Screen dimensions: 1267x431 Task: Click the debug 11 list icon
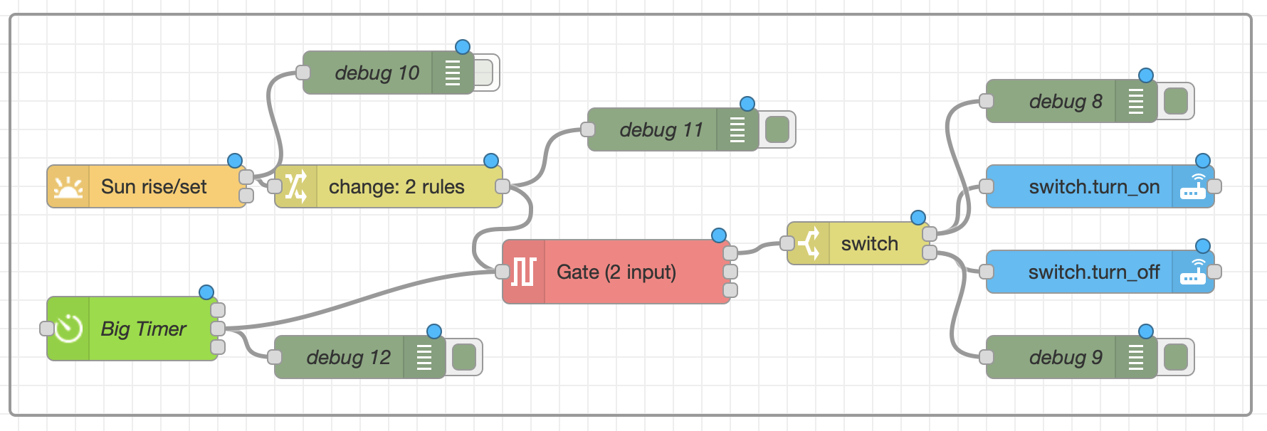[x=737, y=129]
